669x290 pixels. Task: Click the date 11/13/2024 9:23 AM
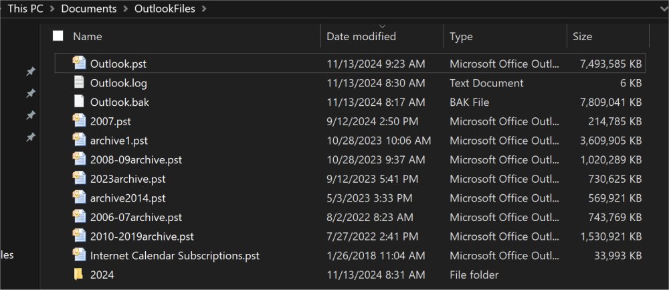click(x=376, y=64)
